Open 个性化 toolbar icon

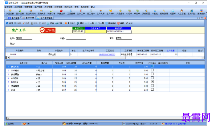point(155,12)
